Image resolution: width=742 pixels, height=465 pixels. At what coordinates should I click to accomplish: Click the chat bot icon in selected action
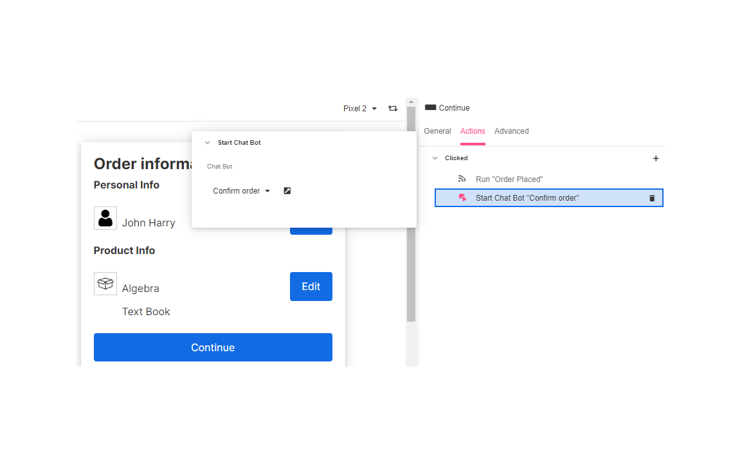[462, 198]
